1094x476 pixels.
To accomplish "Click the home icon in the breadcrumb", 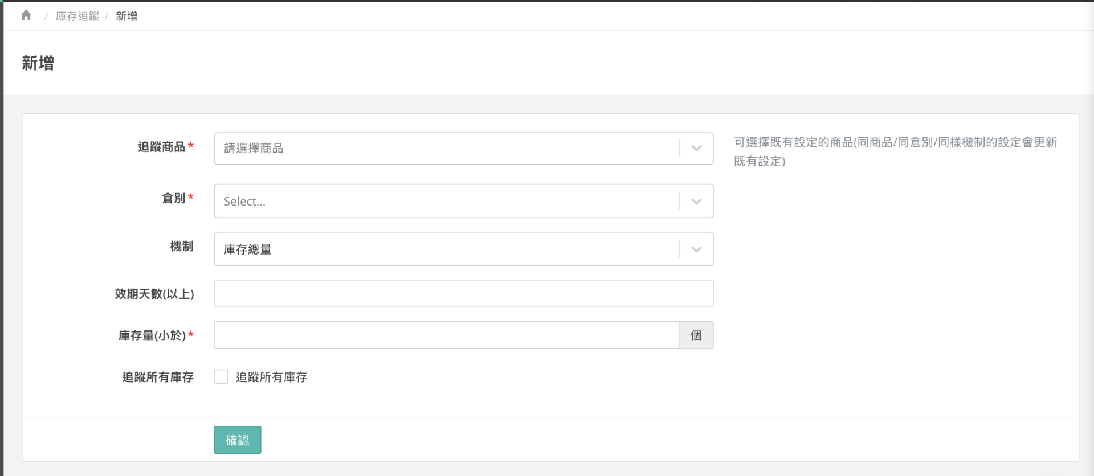I will [x=26, y=15].
